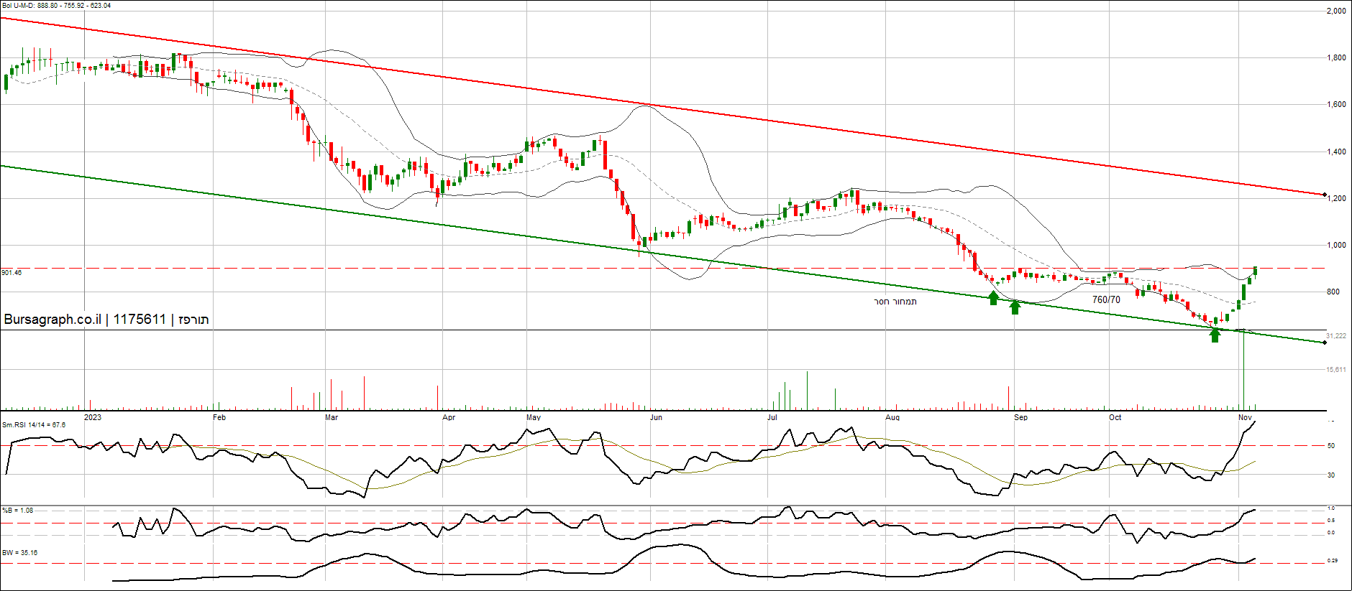The height and width of the screenshot is (591, 1352).
Task: Select the red trendline's right endpoint marker
Action: (1325, 194)
